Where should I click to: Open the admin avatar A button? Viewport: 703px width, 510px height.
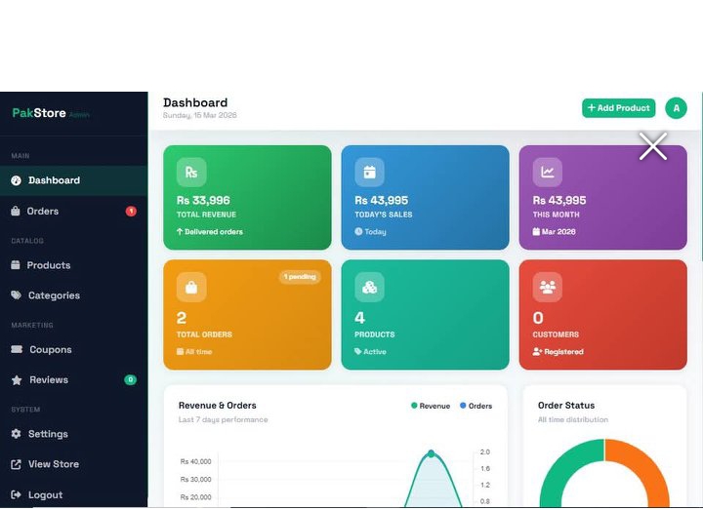(x=676, y=108)
